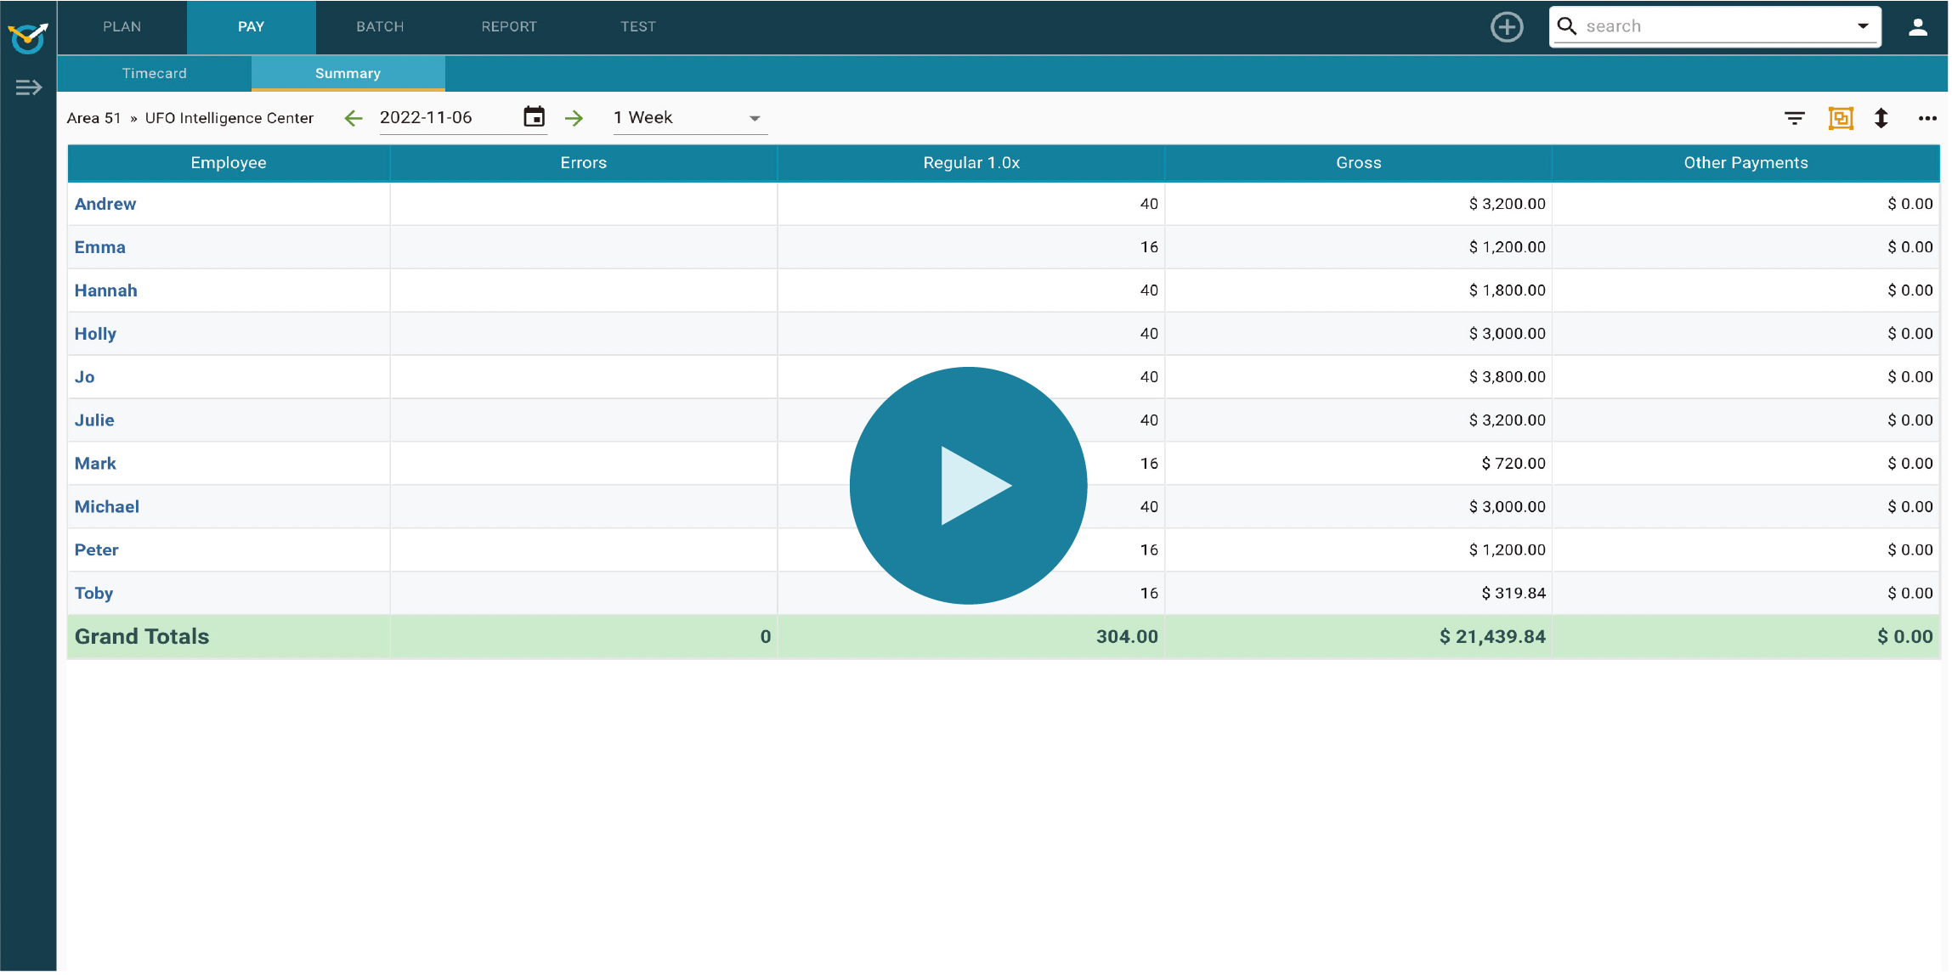The width and height of the screenshot is (1952, 975).
Task: Go to next week arrow
Action: coord(574,118)
